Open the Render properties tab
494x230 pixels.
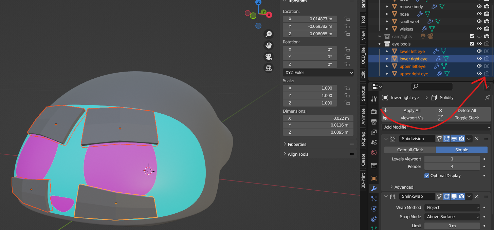[374, 112]
